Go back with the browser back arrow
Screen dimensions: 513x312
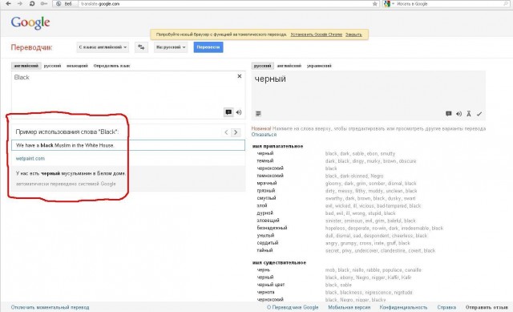[x=9, y=3]
